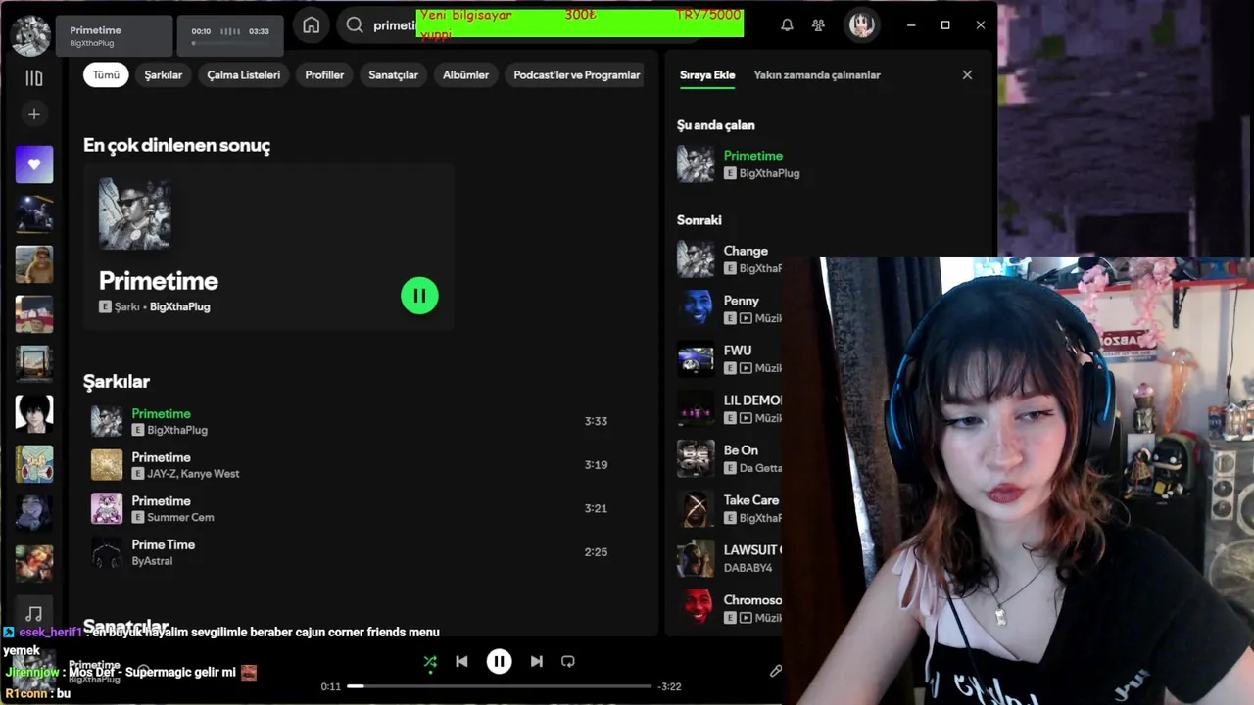The width and height of the screenshot is (1254, 705).
Task: Open BigXthaPlug artist link in top result
Action: coord(179,306)
